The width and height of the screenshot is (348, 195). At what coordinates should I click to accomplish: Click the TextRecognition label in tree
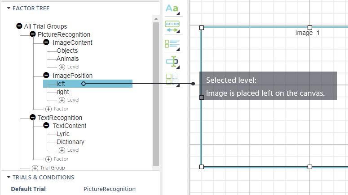click(x=60, y=118)
